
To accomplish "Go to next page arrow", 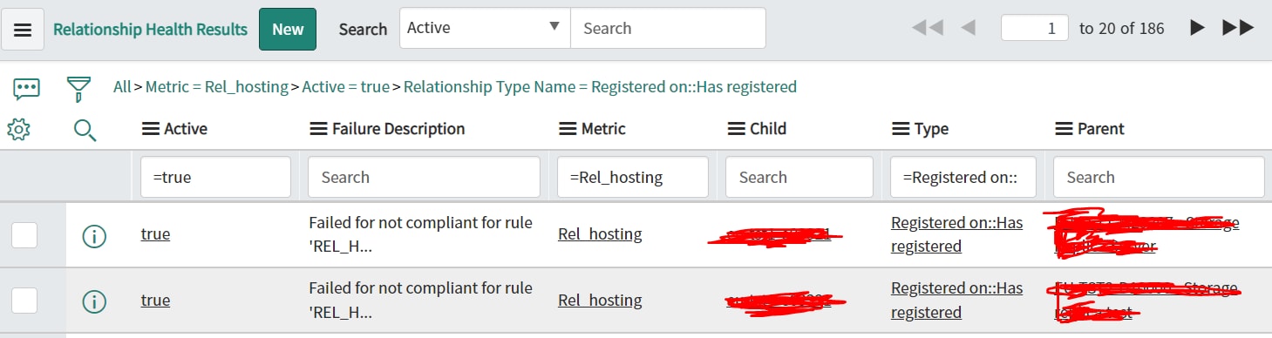I will (x=1197, y=29).
